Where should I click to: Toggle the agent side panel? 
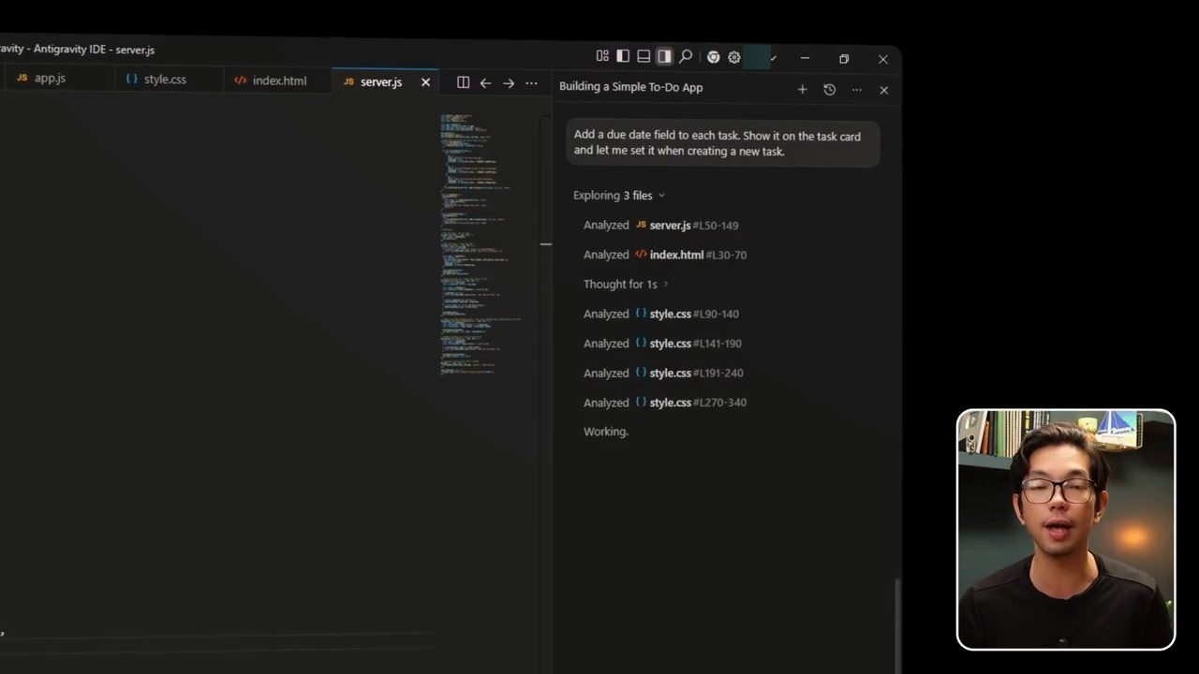tap(664, 56)
